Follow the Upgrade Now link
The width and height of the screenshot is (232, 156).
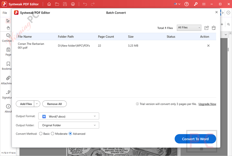(x=207, y=104)
